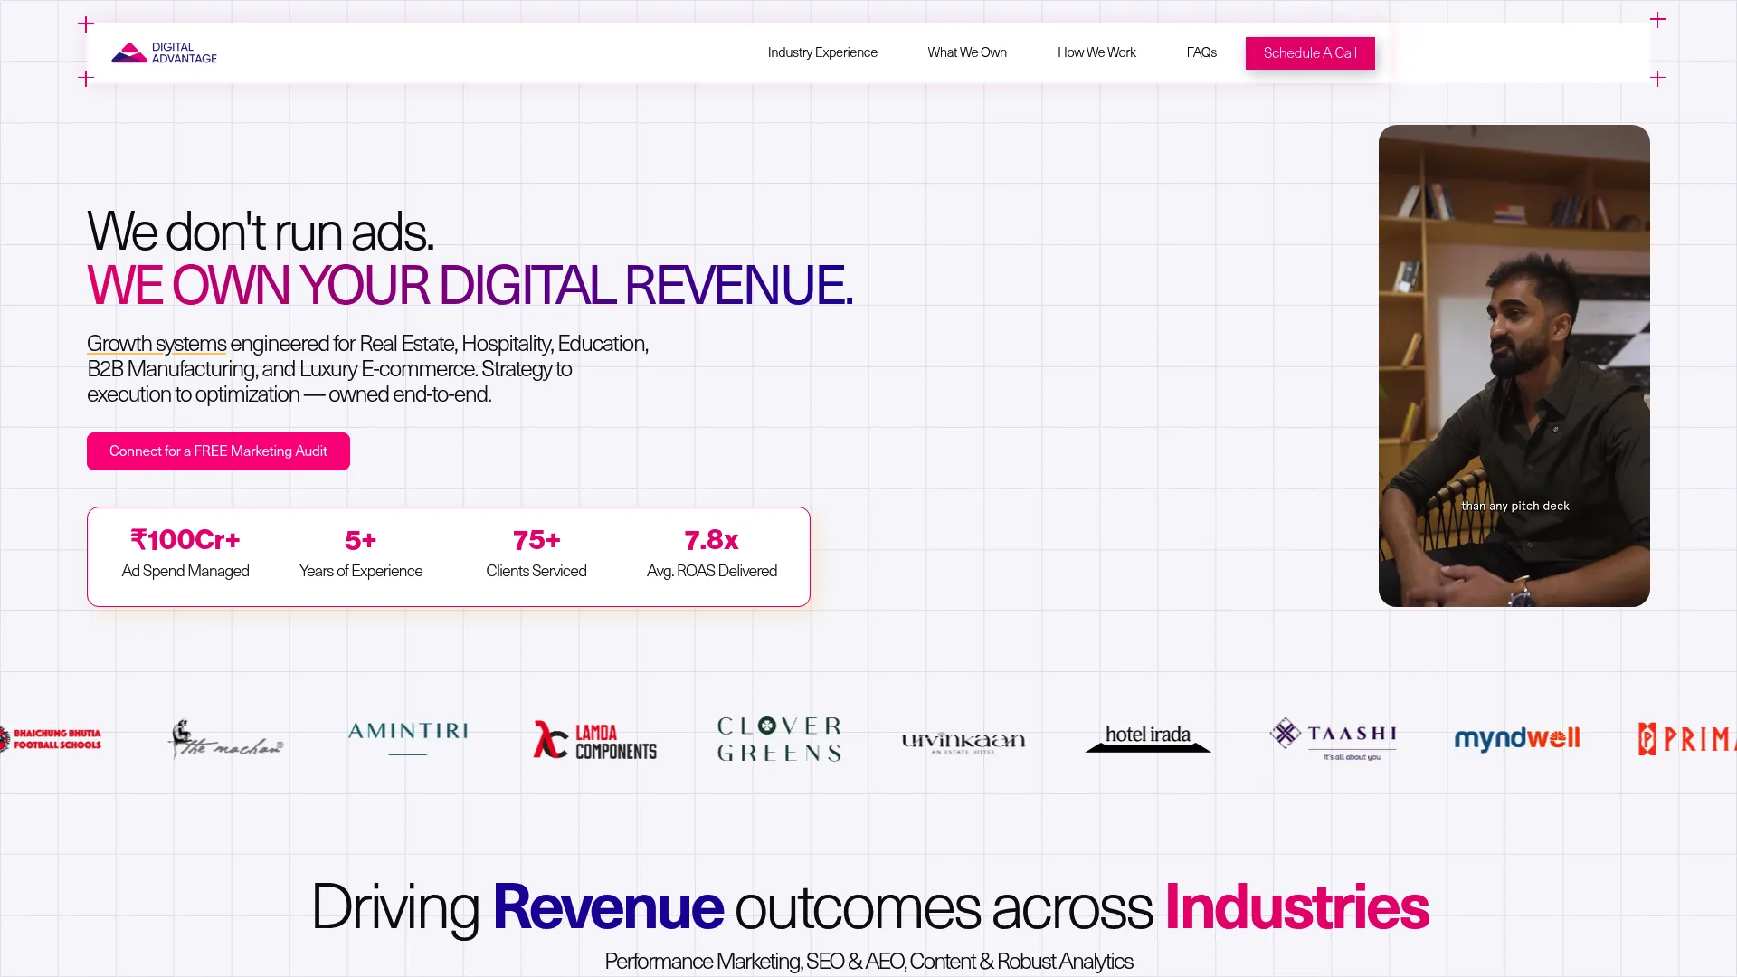Click Connect for a FREE Marketing Audit
The width and height of the screenshot is (1737, 977).
(218, 451)
